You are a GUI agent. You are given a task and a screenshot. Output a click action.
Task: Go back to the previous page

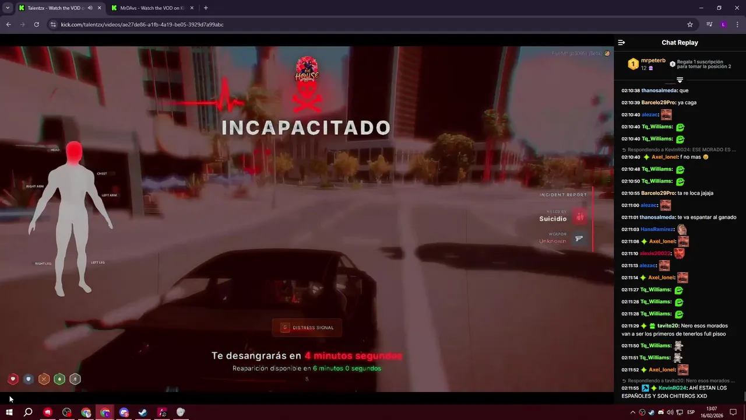8,24
